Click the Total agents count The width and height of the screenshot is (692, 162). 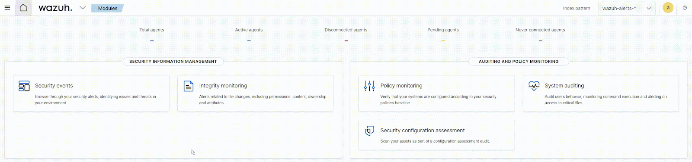pyautogui.click(x=152, y=41)
